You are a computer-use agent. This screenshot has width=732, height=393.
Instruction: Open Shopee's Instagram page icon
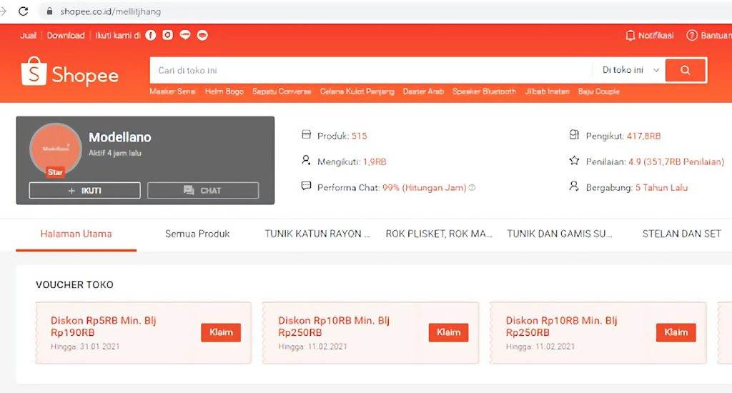[x=167, y=35]
